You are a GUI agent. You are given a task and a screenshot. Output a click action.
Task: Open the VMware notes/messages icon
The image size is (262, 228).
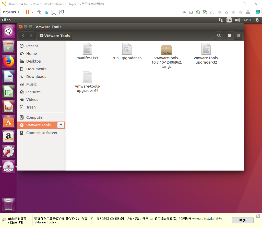[x=257, y=12]
